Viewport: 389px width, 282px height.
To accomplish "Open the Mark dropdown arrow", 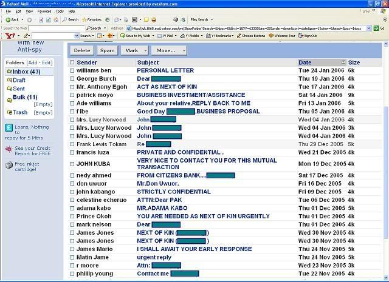I will (145, 50).
